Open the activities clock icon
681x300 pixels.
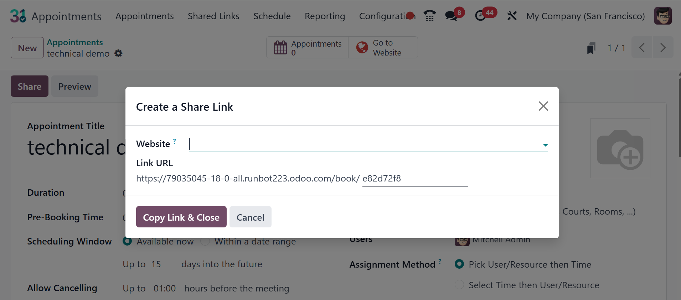click(x=481, y=16)
